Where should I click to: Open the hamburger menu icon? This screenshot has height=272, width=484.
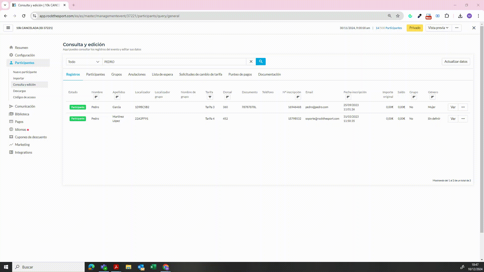(8, 28)
